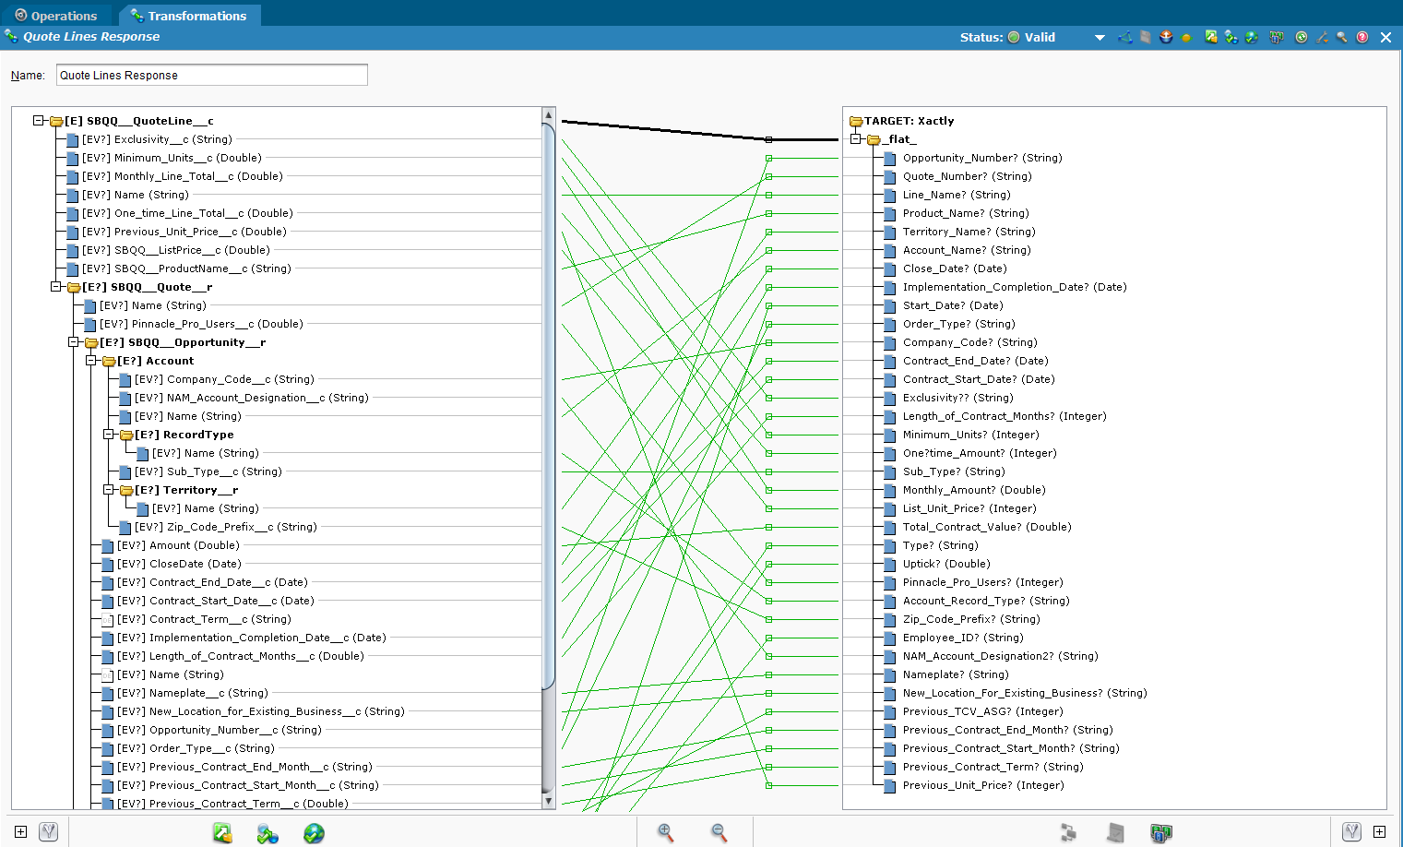Click into the Name input field
This screenshot has height=847, width=1403.
click(x=211, y=75)
